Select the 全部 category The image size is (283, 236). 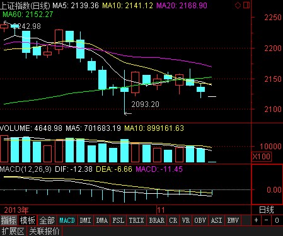point(47,220)
